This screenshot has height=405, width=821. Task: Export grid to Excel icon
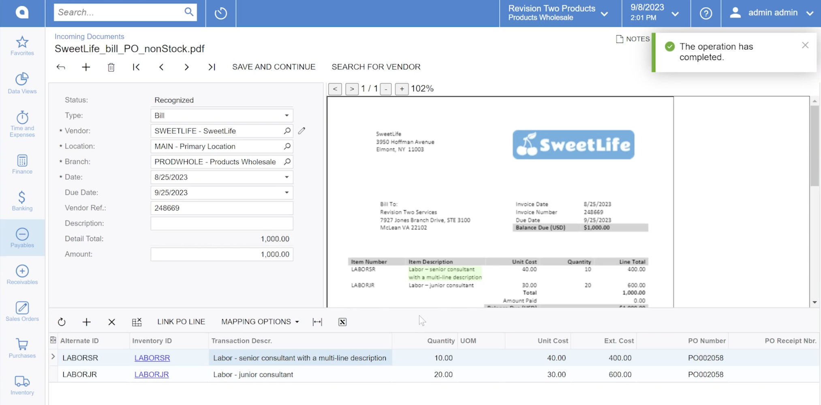(x=342, y=322)
